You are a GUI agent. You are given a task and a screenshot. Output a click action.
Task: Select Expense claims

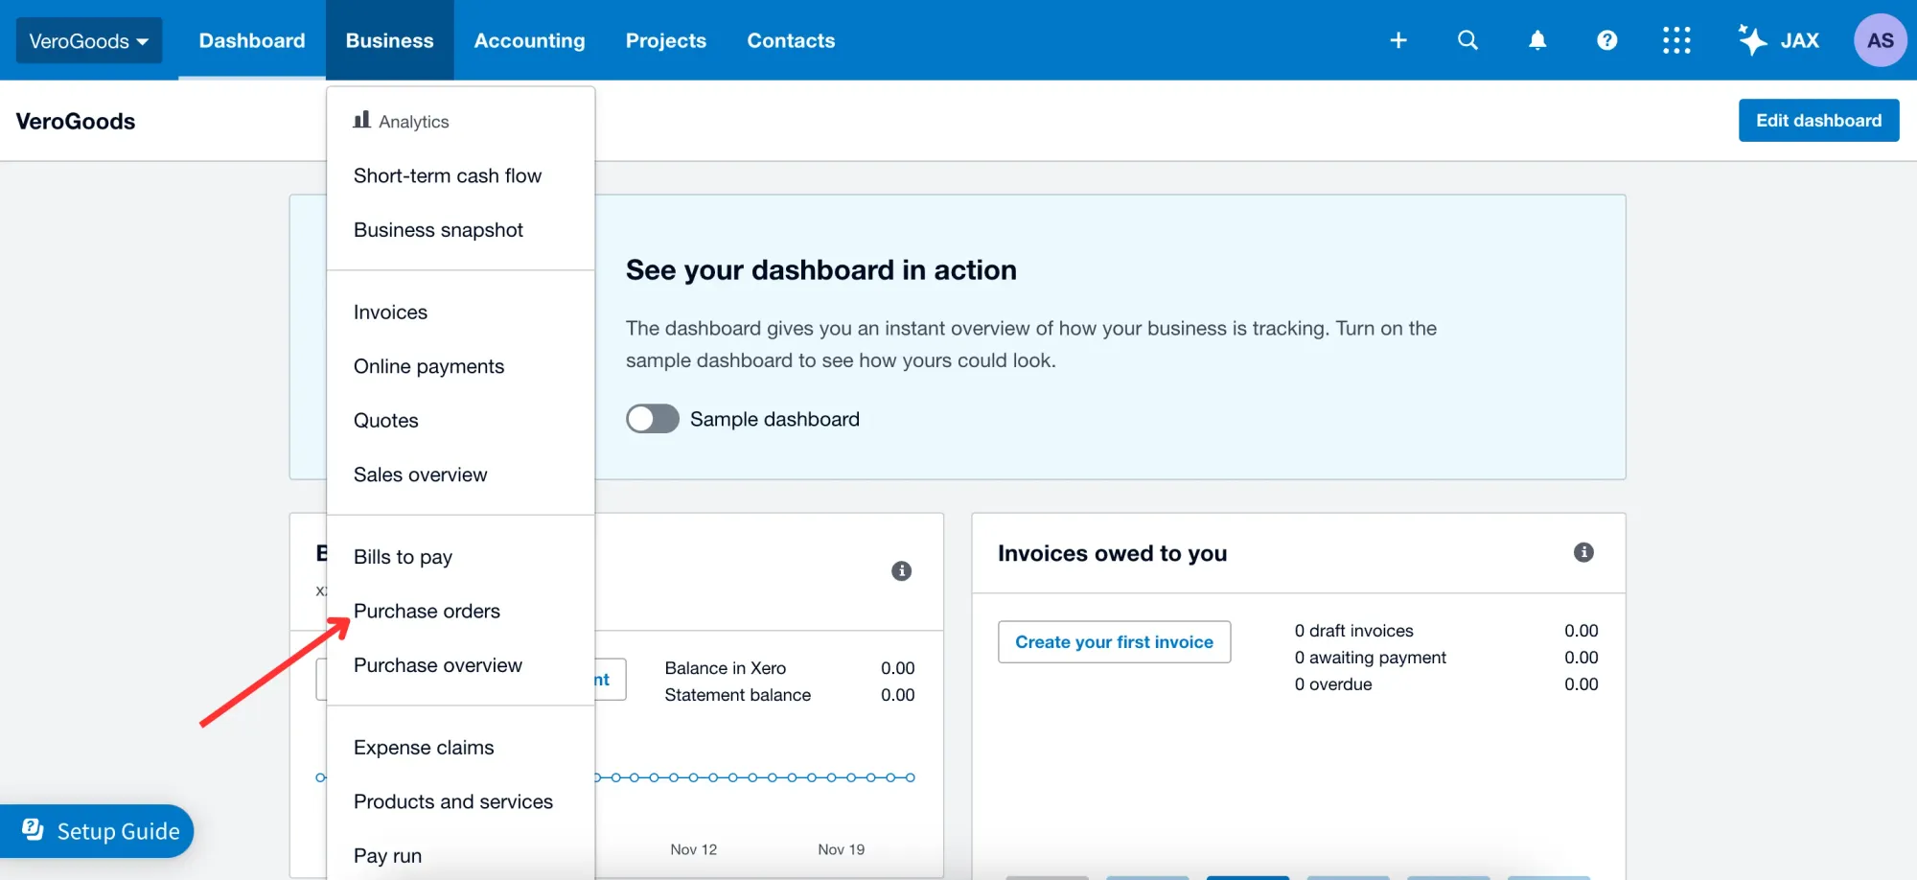pyautogui.click(x=460, y=748)
